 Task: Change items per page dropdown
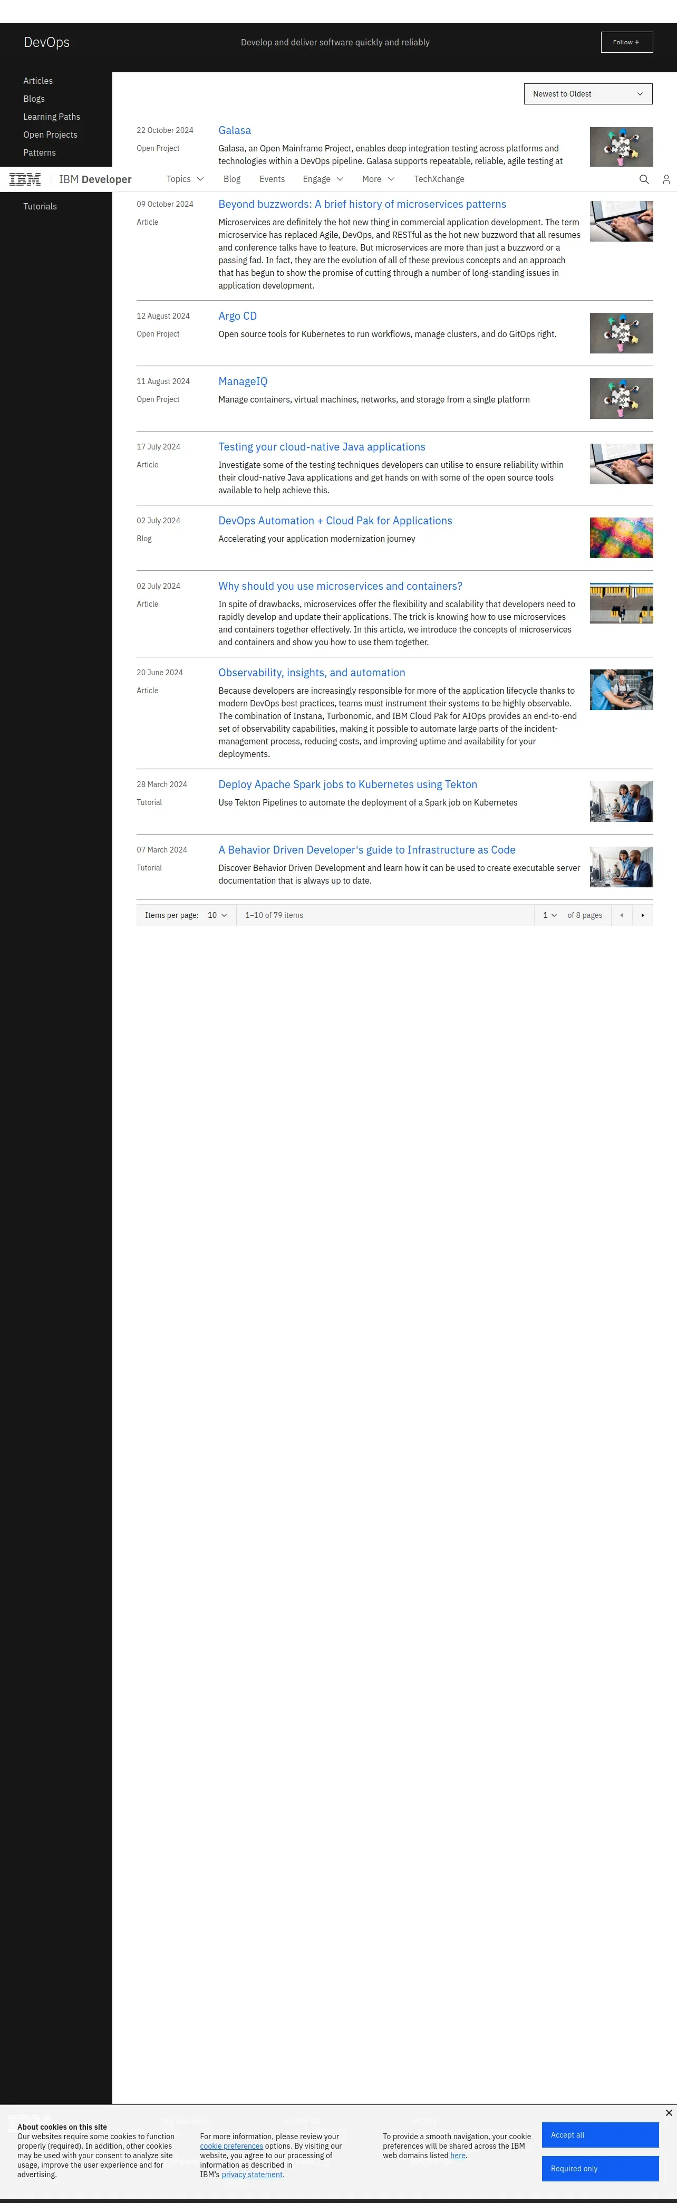pos(218,915)
